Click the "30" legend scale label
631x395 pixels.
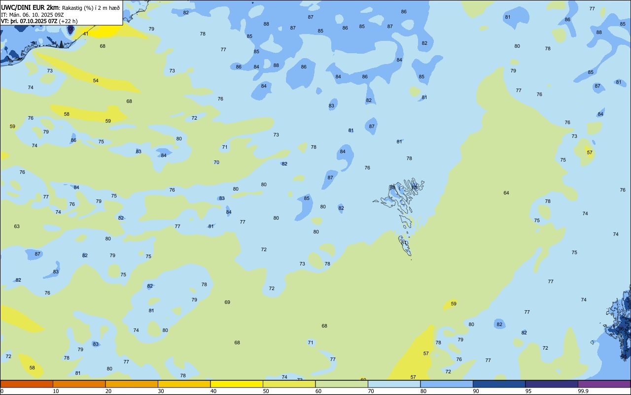point(161,391)
